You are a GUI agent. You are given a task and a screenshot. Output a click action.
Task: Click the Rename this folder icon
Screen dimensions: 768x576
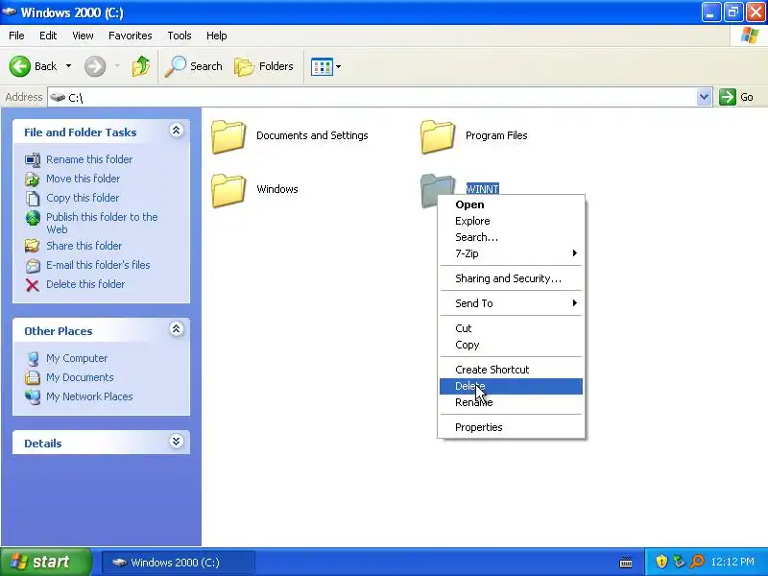(x=33, y=159)
